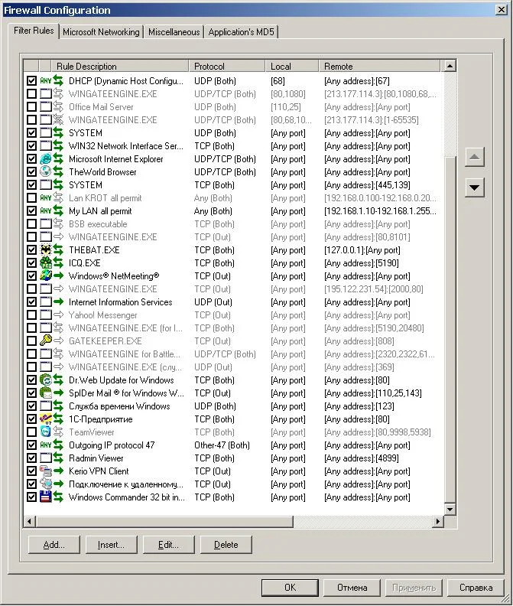Screen dimensions: 513x606
Task: Sort by the Rule Description column header
Action: [120, 66]
